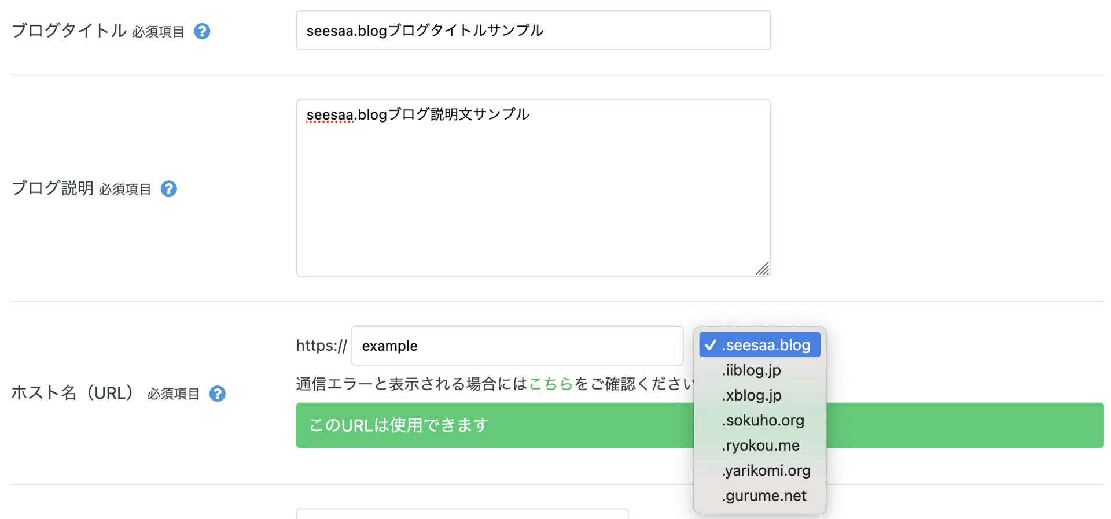Image resolution: width=1111 pixels, height=519 pixels.
Task: Select the .sokuho.org domain option
Action: (763, 420)
